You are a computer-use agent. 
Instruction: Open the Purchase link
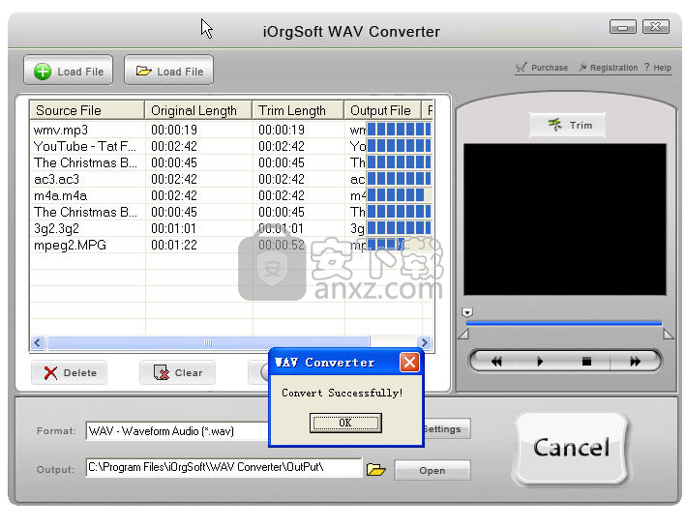pos(542,68)
